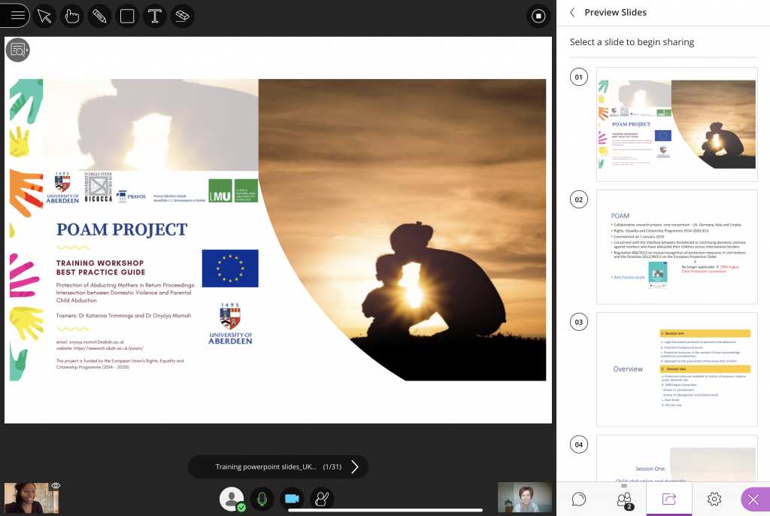The height and width of the screenshot is (516, 770).
Task: Activate the hand pointer tool
Action: (x=72, y=16)
